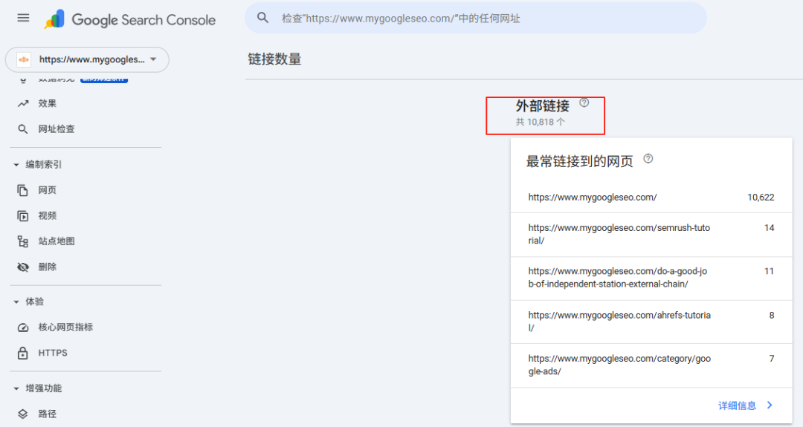This screenshot has width=803, height=427.
Task: Focus the URL inspection search field
Action: pyautogui.click(x=476, y=19)
